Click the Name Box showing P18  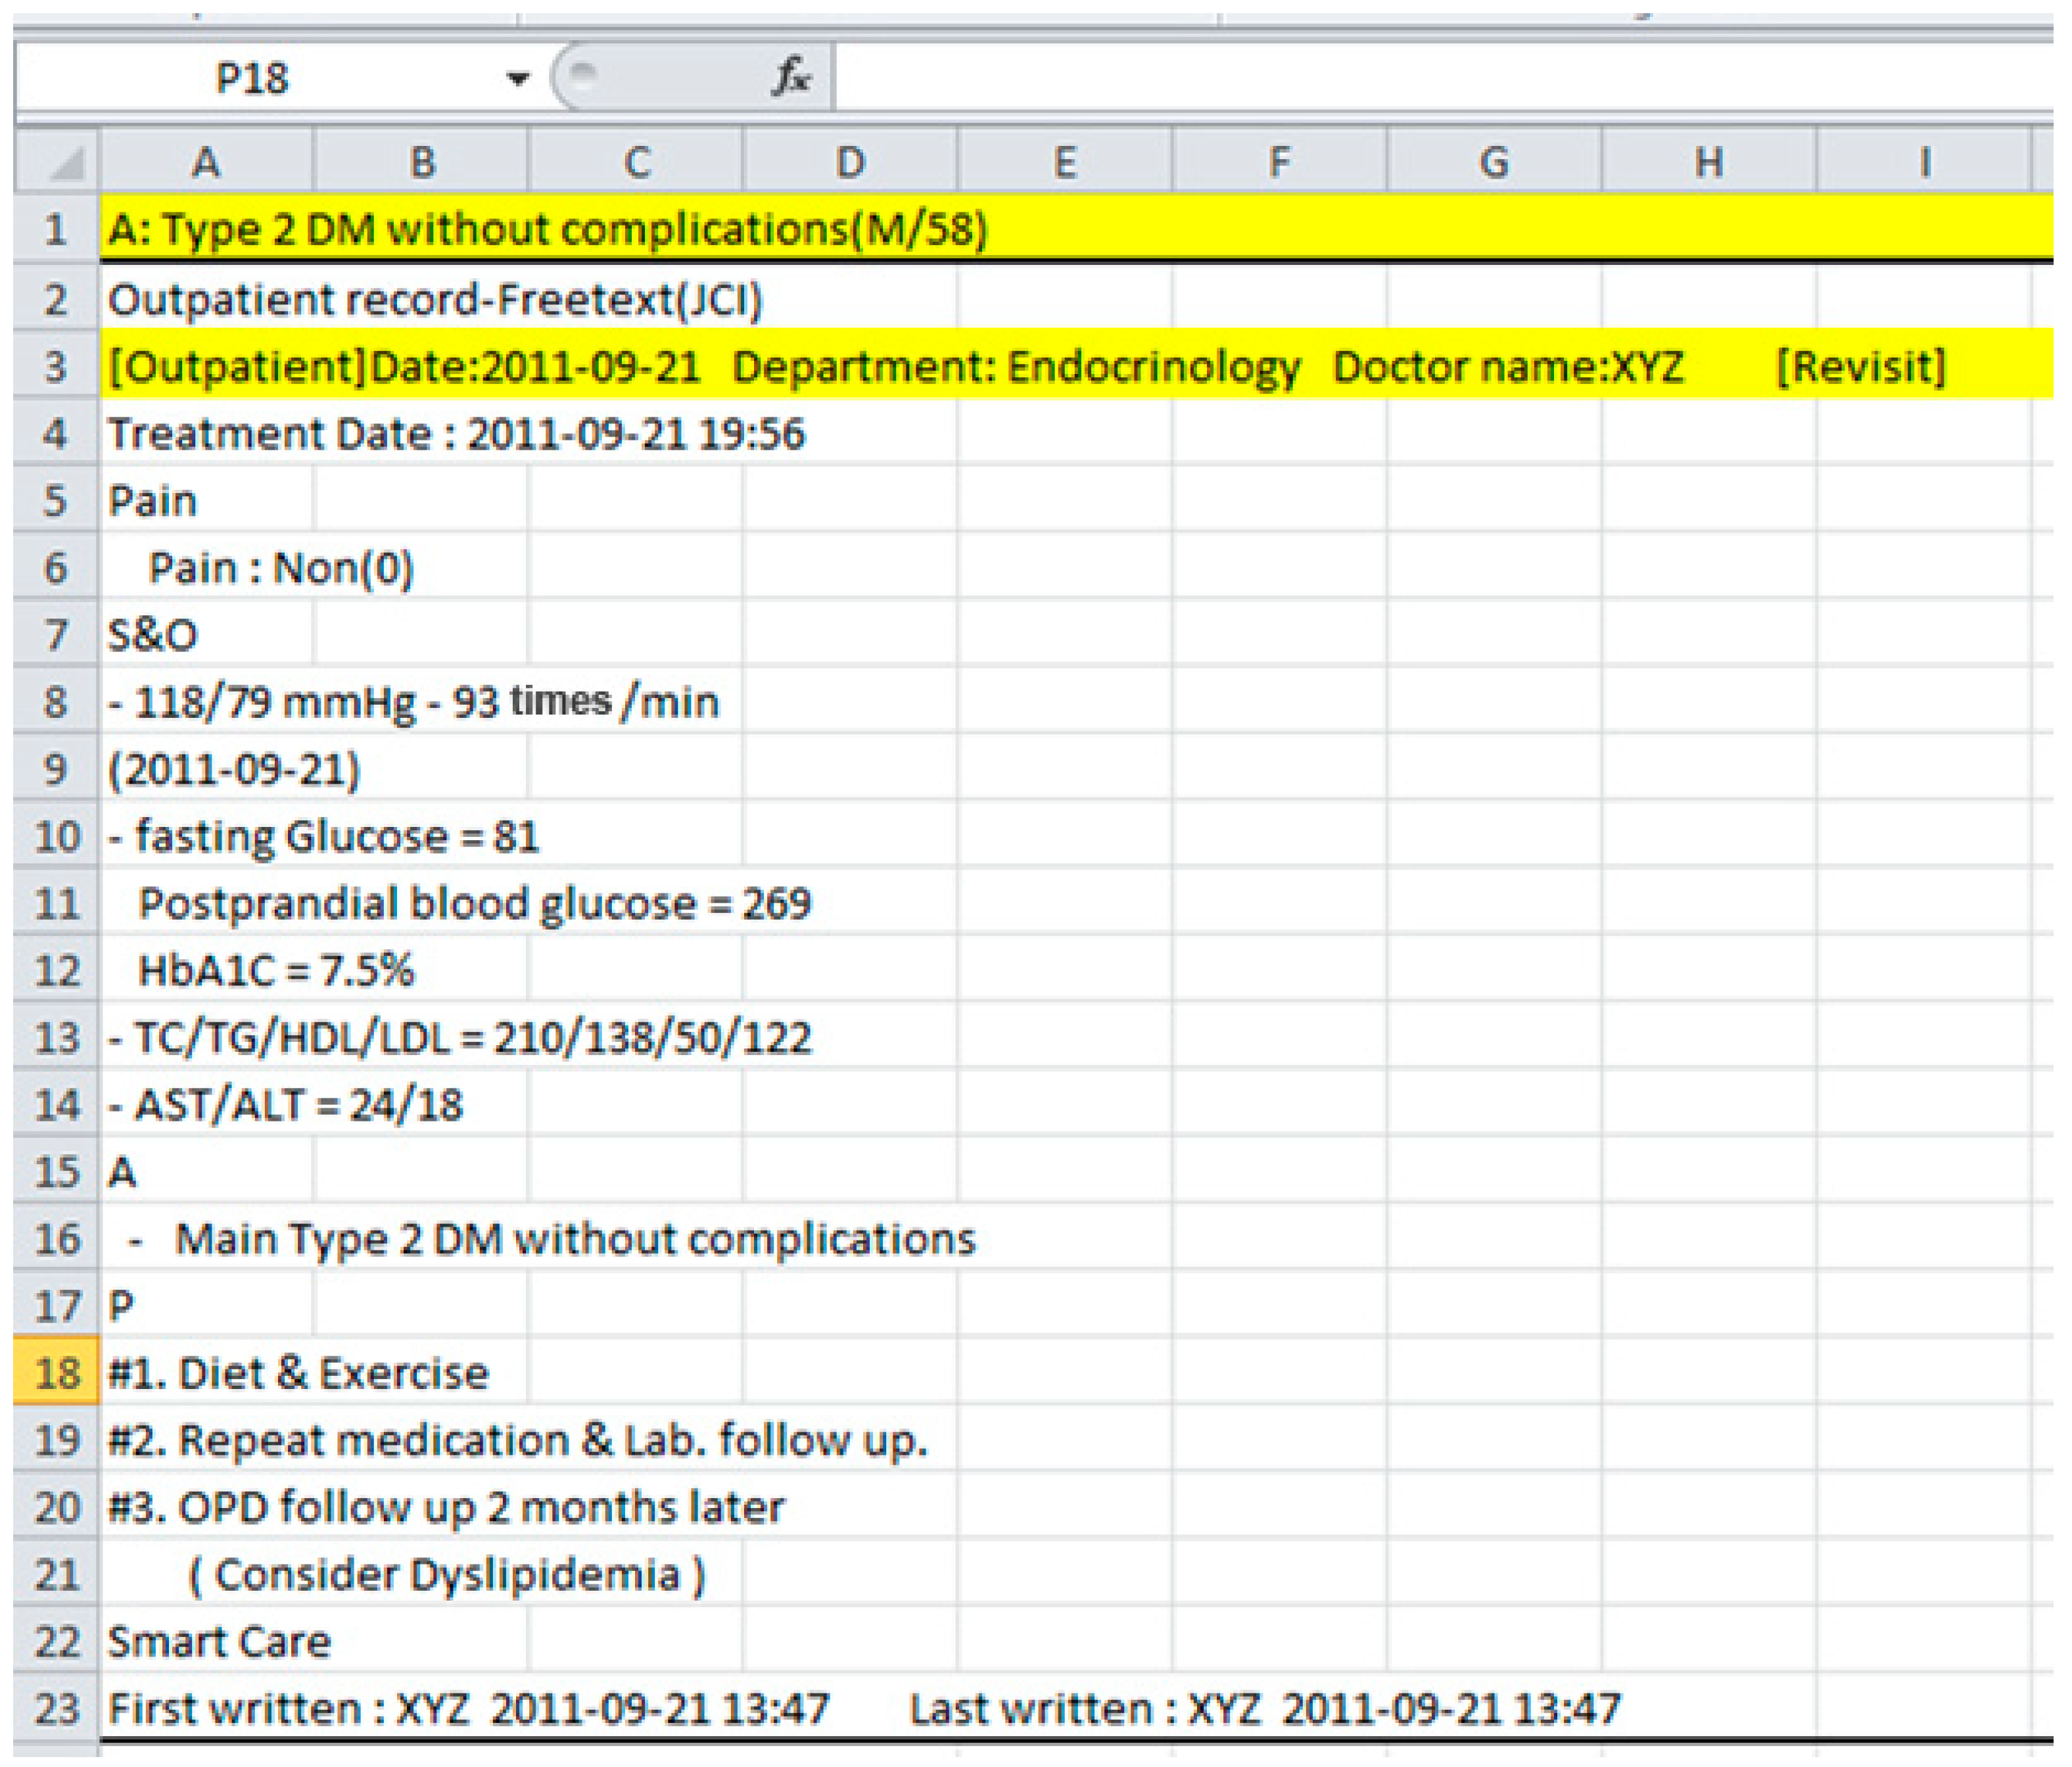[252, 78]
